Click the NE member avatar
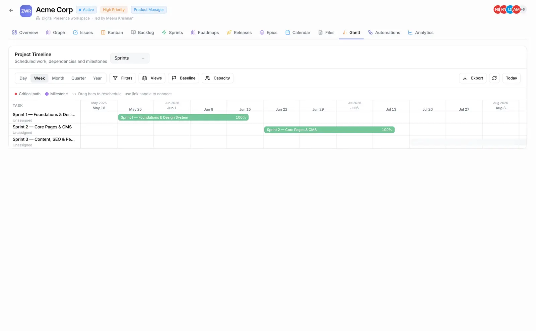 click(497, 10)
